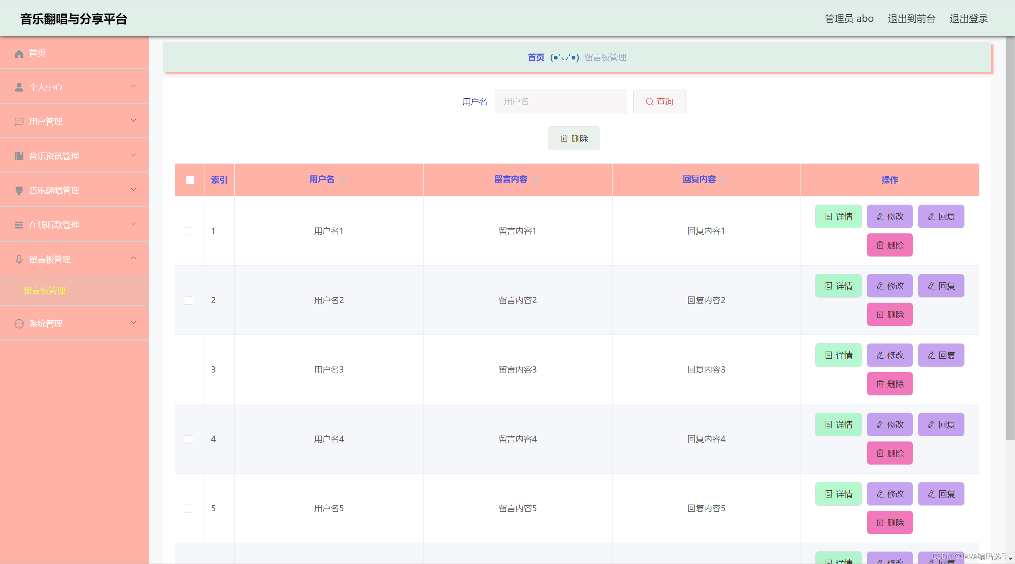Click the home icon in the sidebar
1015x564 pixels.
pyautogui.click(x=19, y=54)
